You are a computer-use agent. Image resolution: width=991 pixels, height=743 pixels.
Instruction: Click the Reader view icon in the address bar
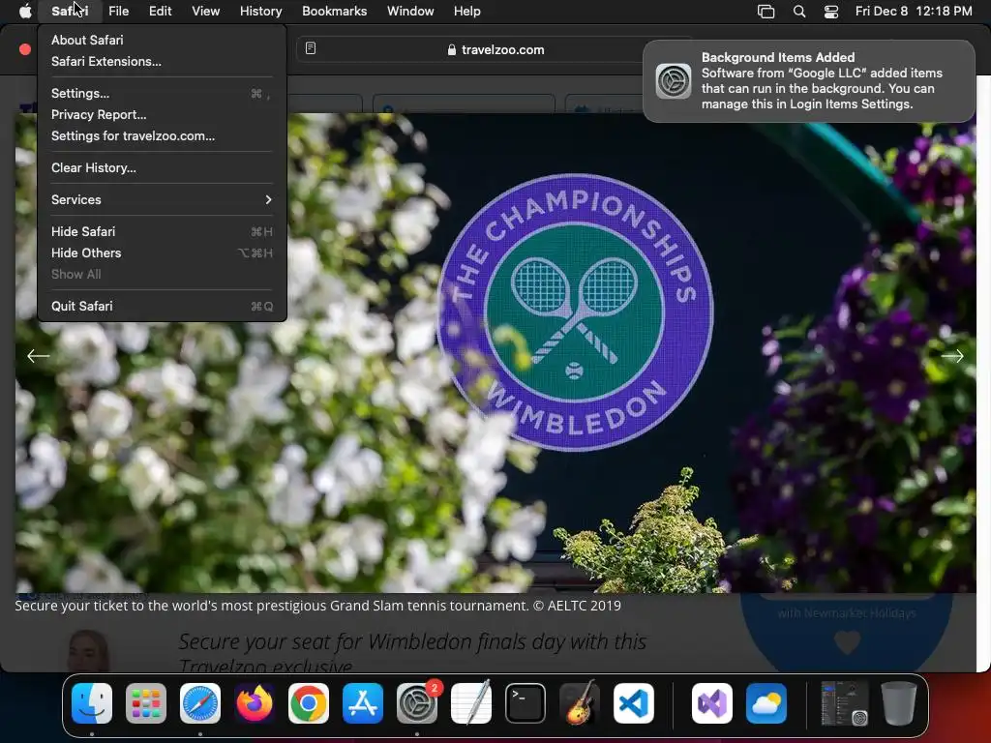[311, 48]
